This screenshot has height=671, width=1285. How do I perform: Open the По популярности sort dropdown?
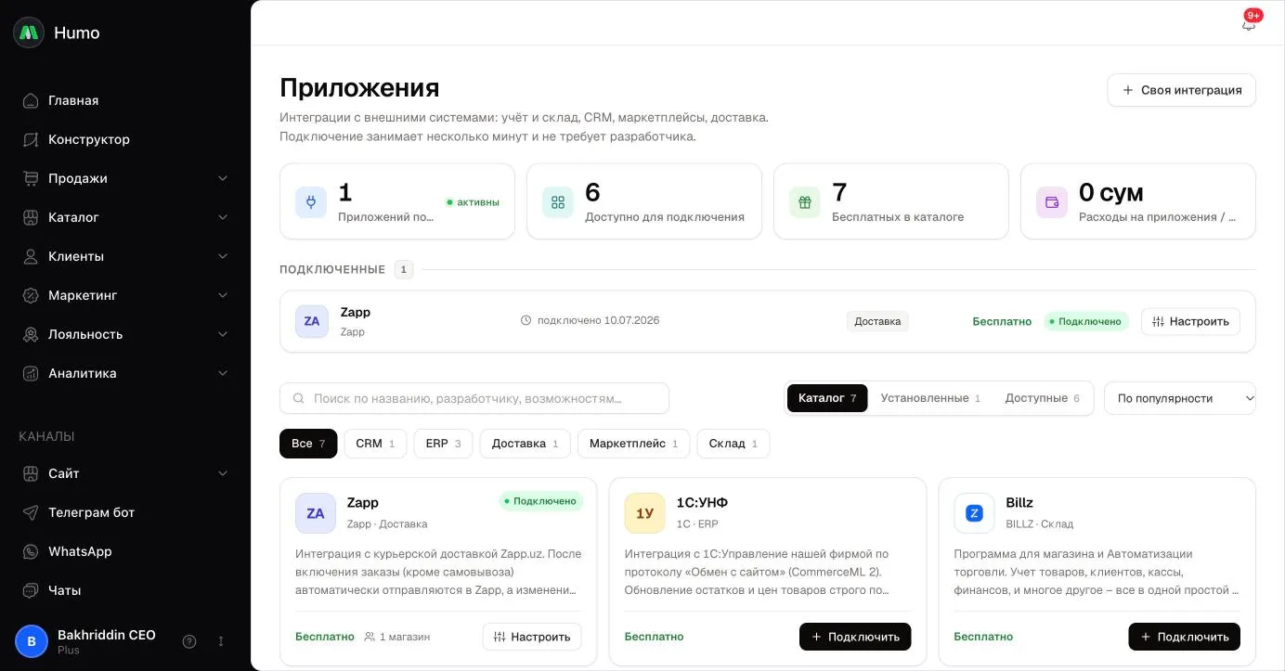[x=1179, y=398]
